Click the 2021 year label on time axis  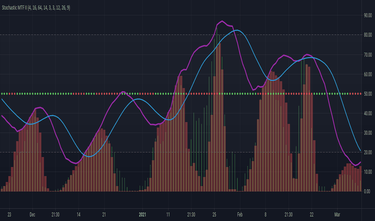point(142,215)
